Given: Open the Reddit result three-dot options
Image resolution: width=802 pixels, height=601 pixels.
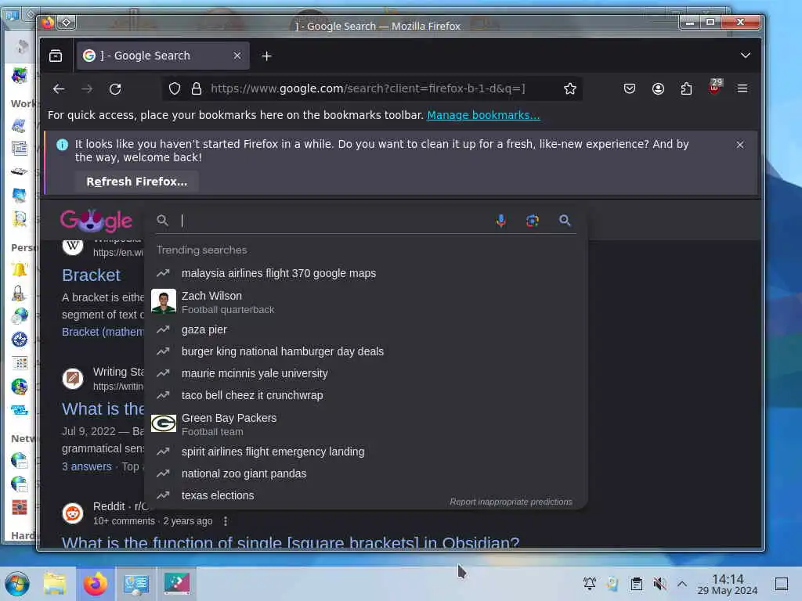Looking at the screenshot, I should coord(226,520).
